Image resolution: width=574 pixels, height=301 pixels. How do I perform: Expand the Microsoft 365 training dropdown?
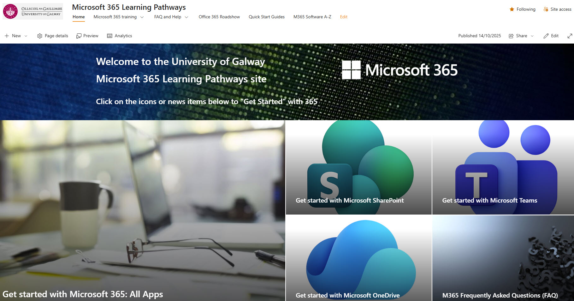click(x=142, y=17)
